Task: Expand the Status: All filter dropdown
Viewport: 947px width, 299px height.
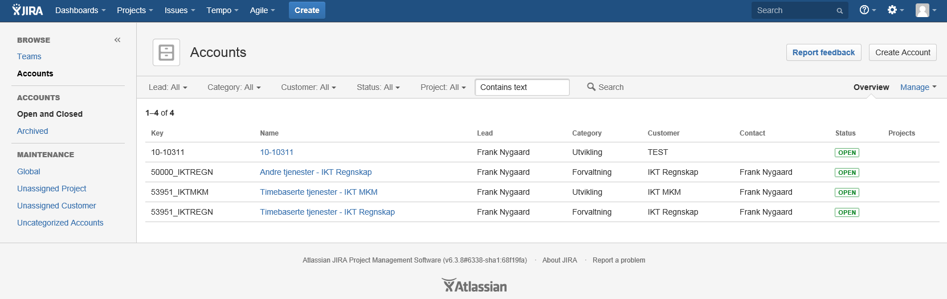Action: click(x=378, y=87)
